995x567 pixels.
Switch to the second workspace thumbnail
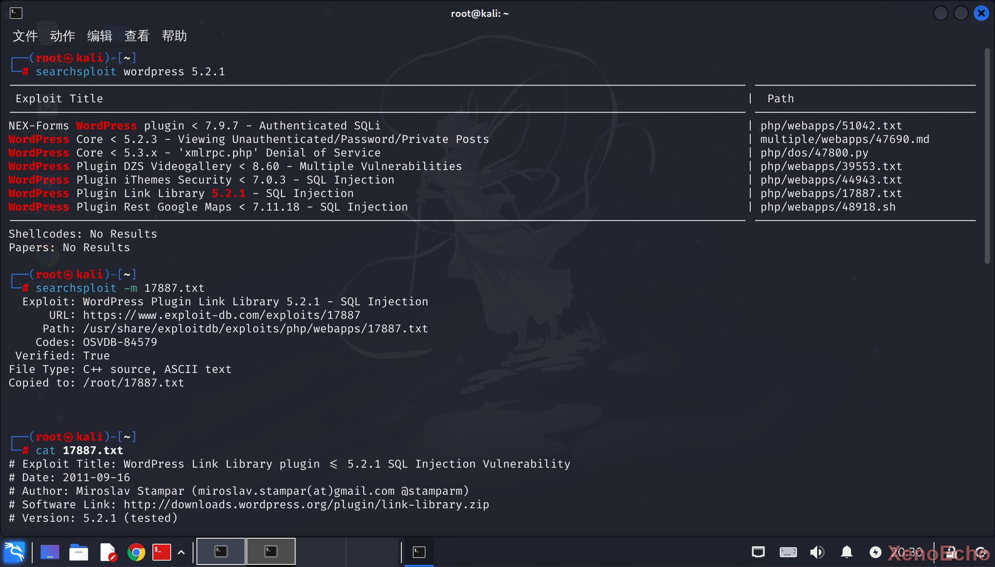click(271, 551)
